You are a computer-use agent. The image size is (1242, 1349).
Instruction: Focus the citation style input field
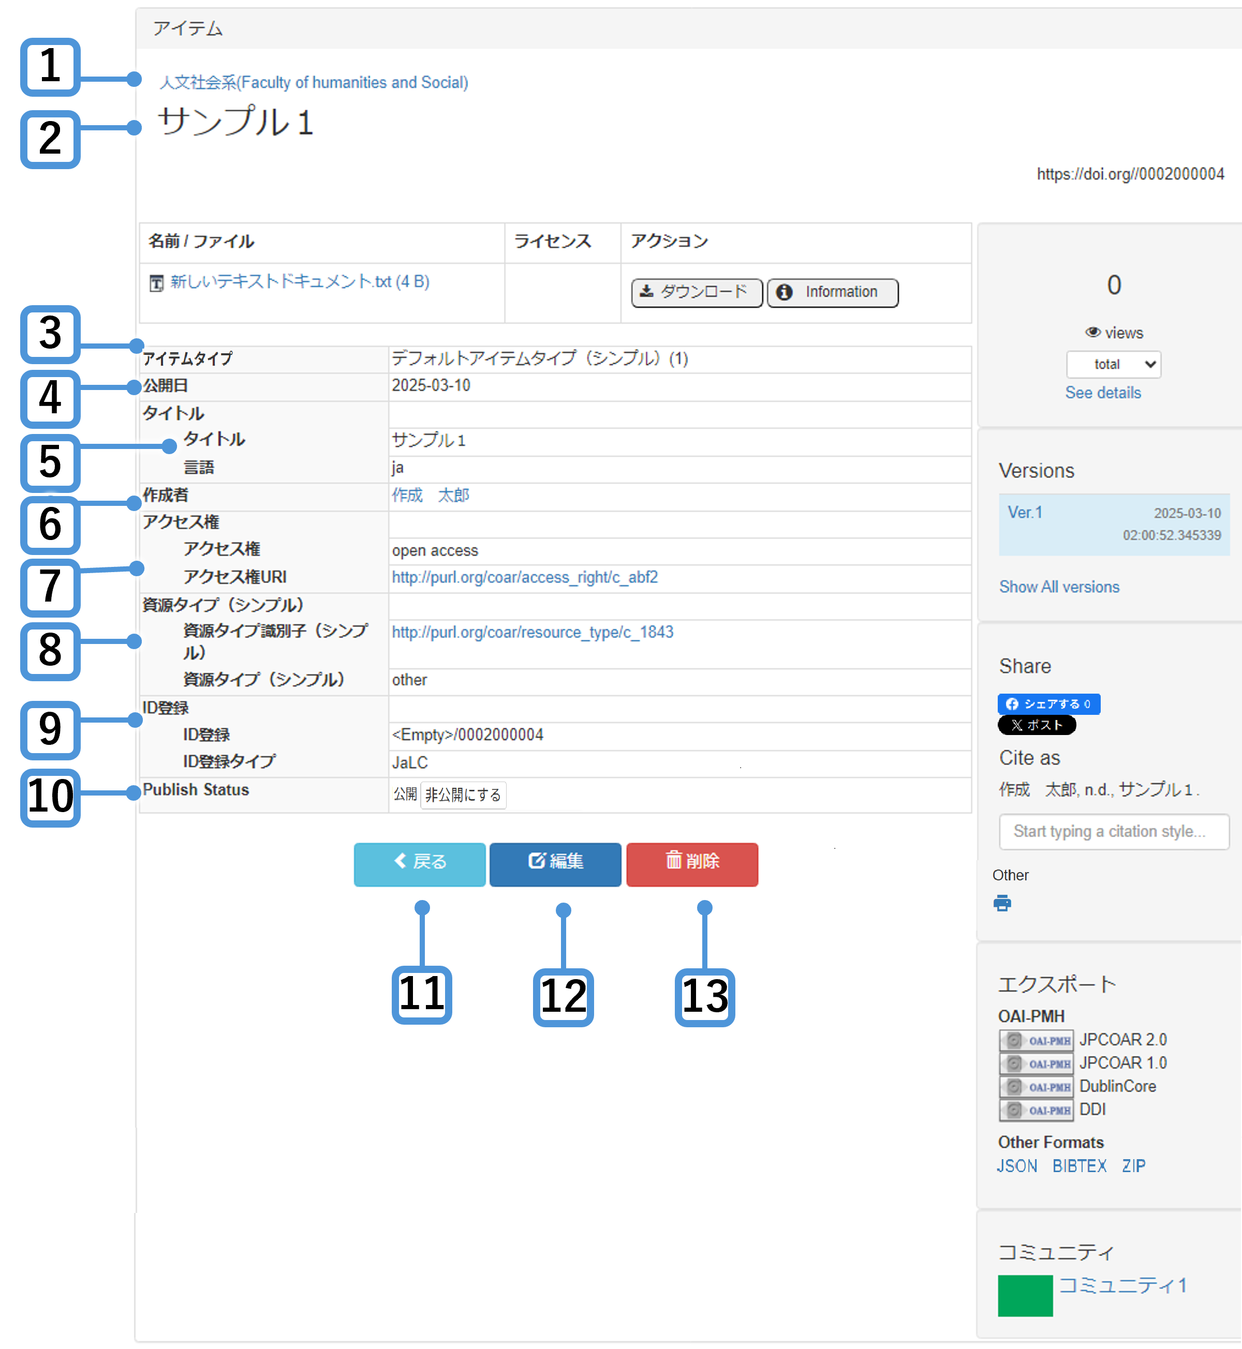[x=1113, y=831]
